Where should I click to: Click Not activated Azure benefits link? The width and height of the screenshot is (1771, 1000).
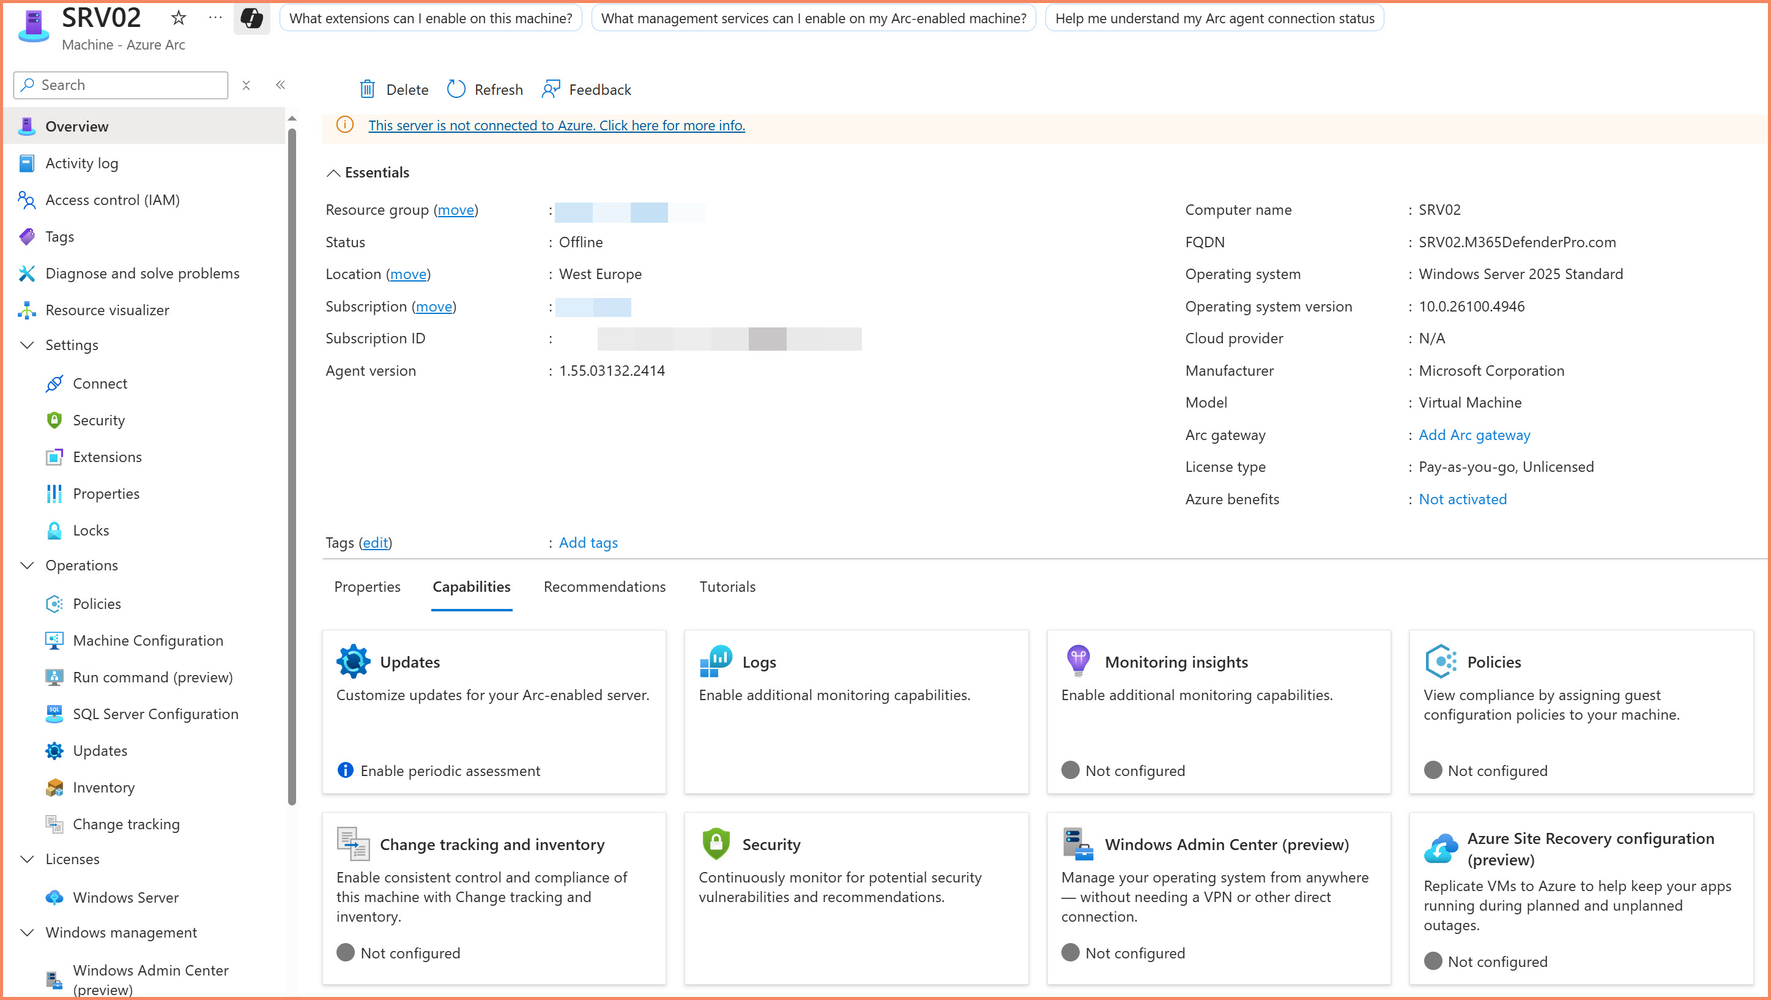[x=1462, y=499]
